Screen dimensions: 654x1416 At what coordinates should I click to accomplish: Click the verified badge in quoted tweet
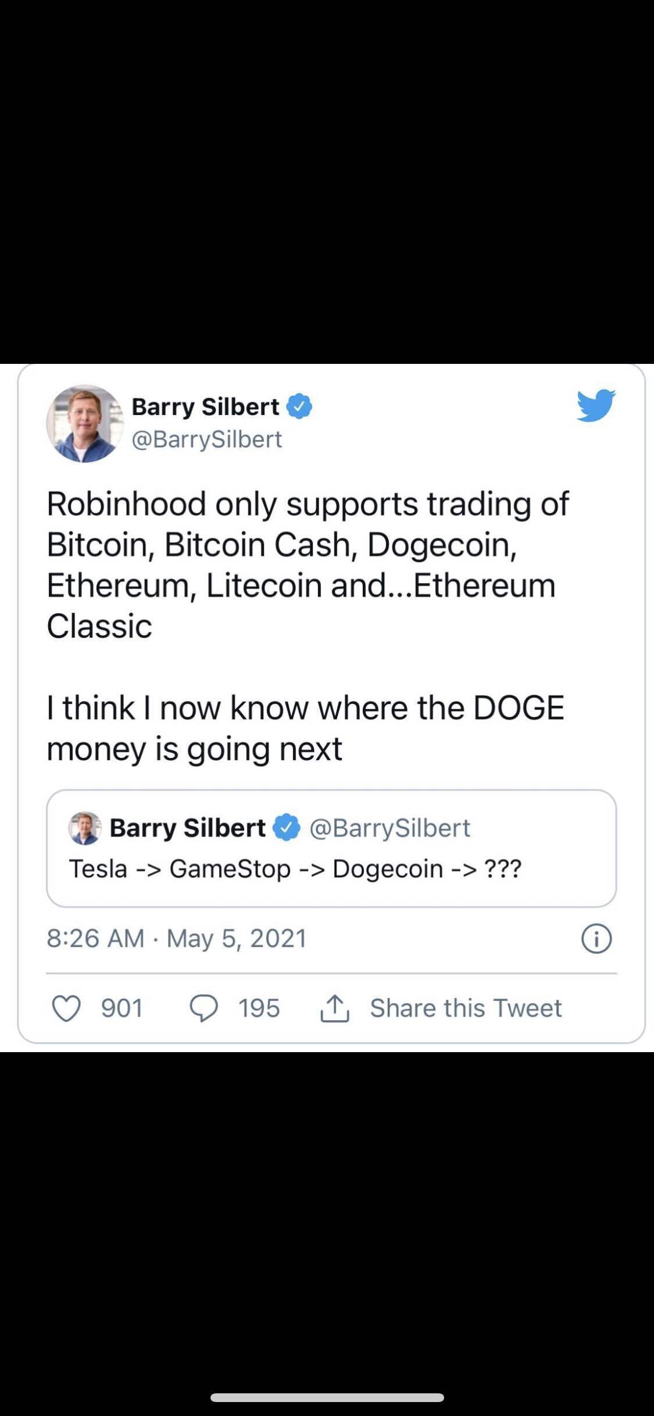tap(287, 828)
